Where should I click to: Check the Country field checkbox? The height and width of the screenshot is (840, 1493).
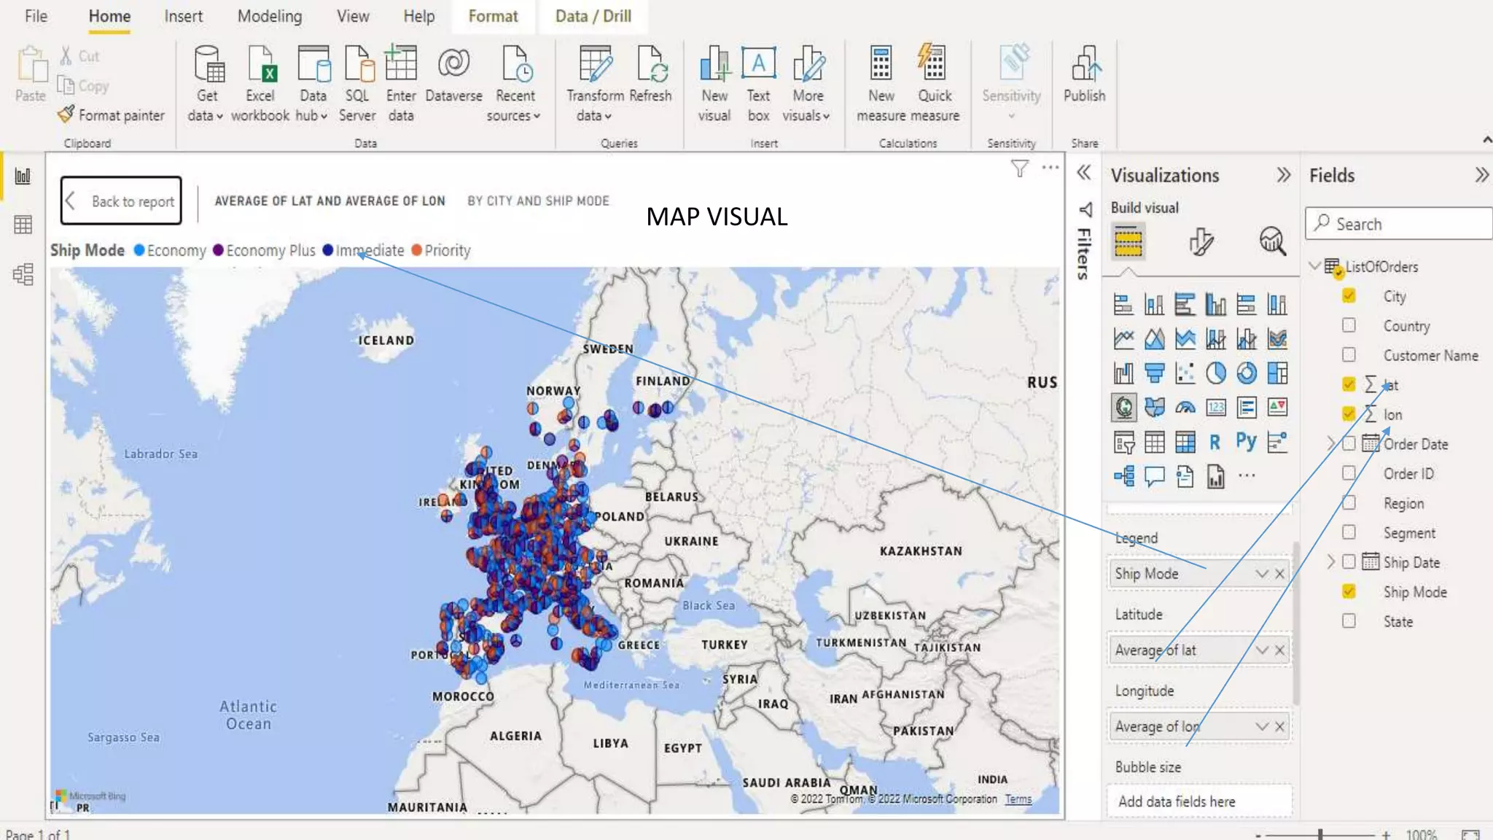pos(1349,324)
